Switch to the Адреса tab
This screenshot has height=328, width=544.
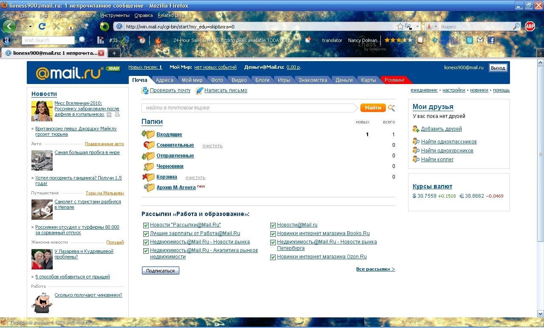(164, 80)
